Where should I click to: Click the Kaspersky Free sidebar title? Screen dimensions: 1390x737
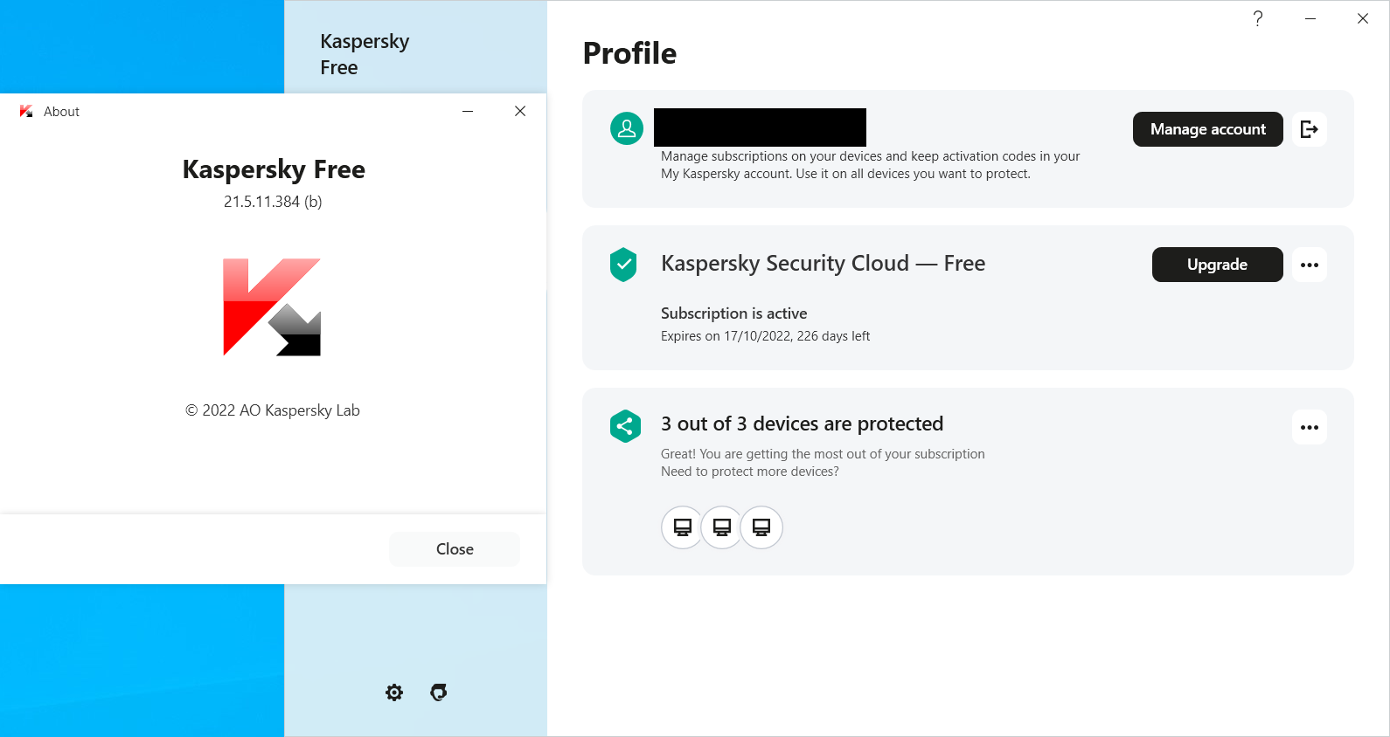(364, 54)
